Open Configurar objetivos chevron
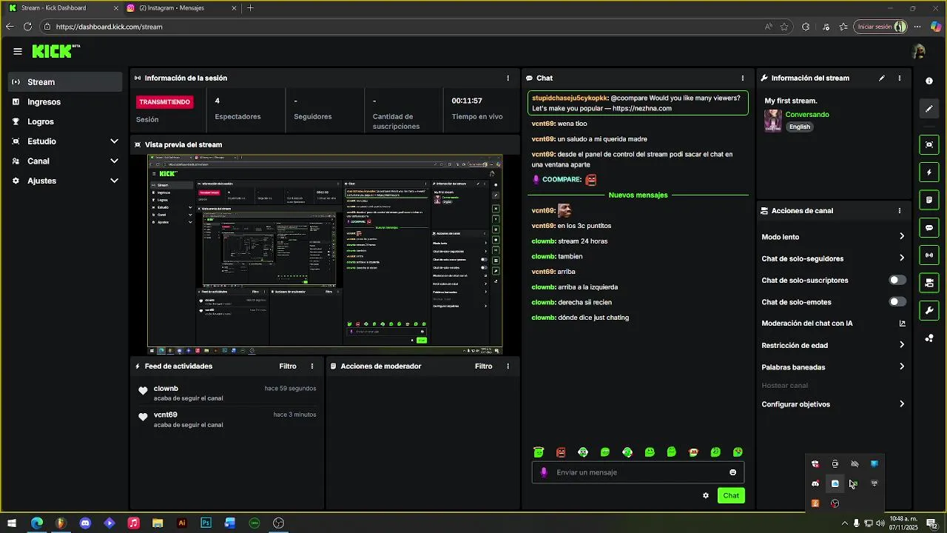 click(x=902, y=404)
